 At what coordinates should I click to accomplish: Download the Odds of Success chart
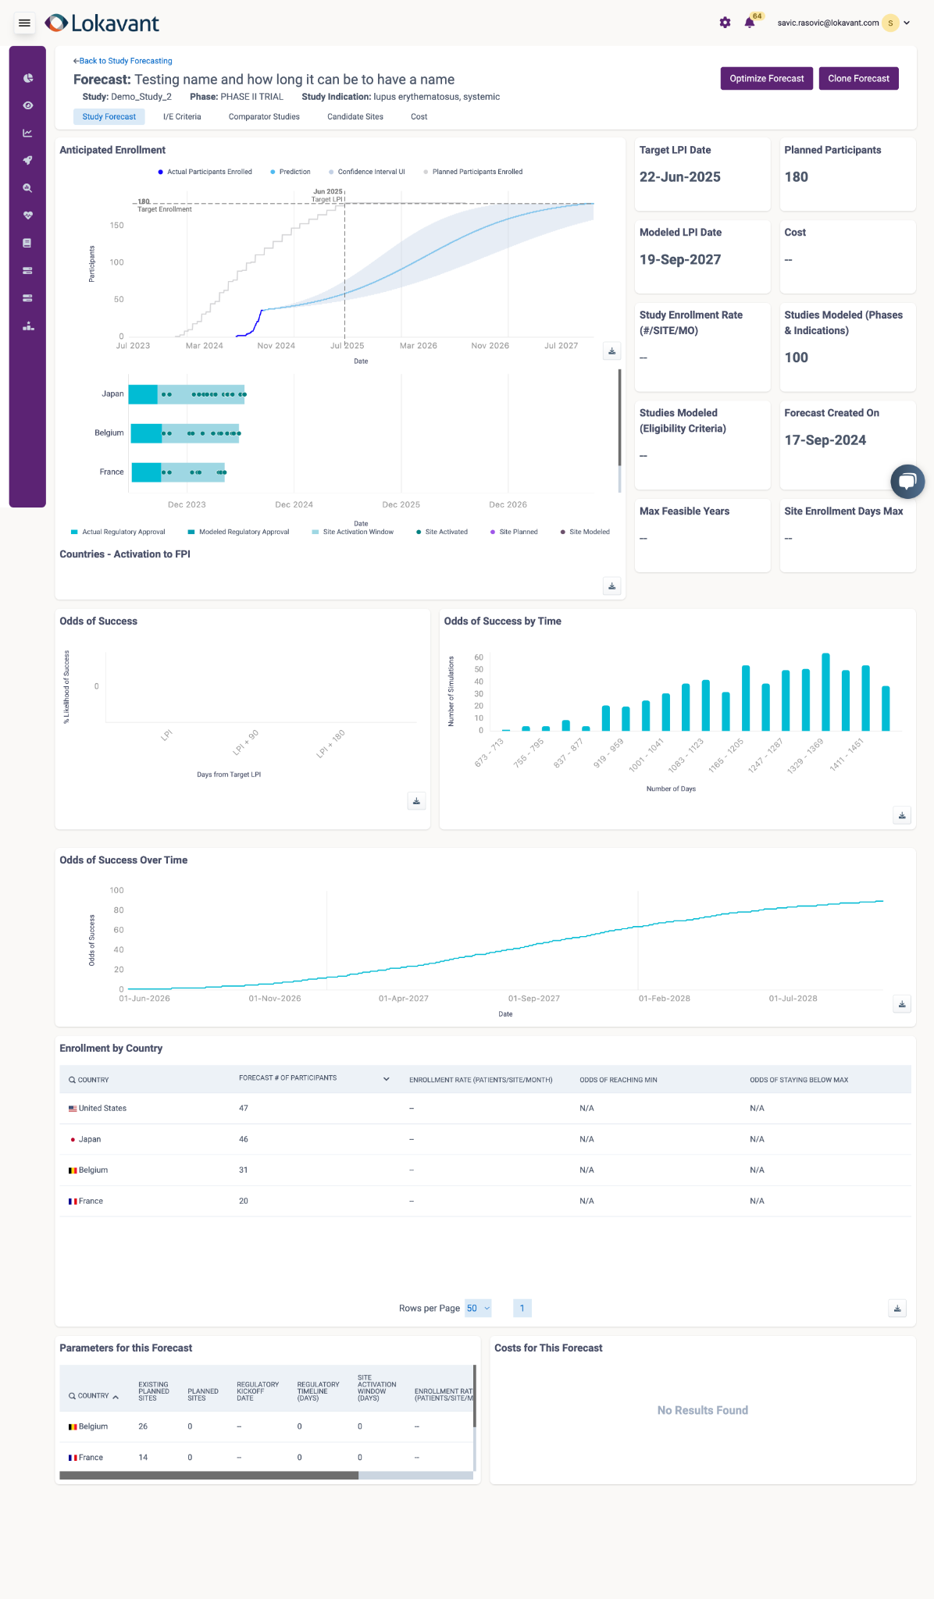point(416,801)
